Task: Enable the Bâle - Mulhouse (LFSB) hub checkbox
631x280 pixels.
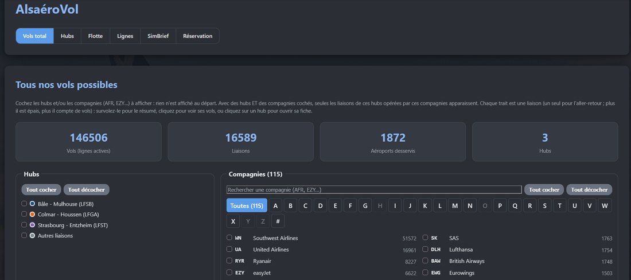Action: 24,204
